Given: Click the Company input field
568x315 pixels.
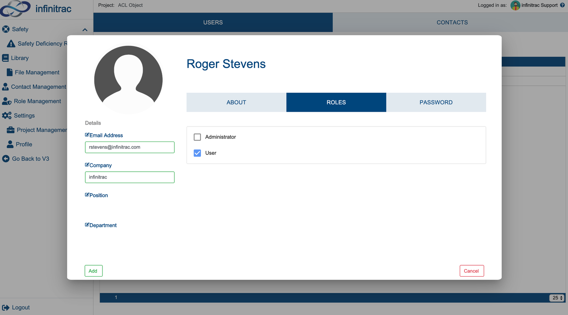Looking at the screenshot, I should click(130, 177).
